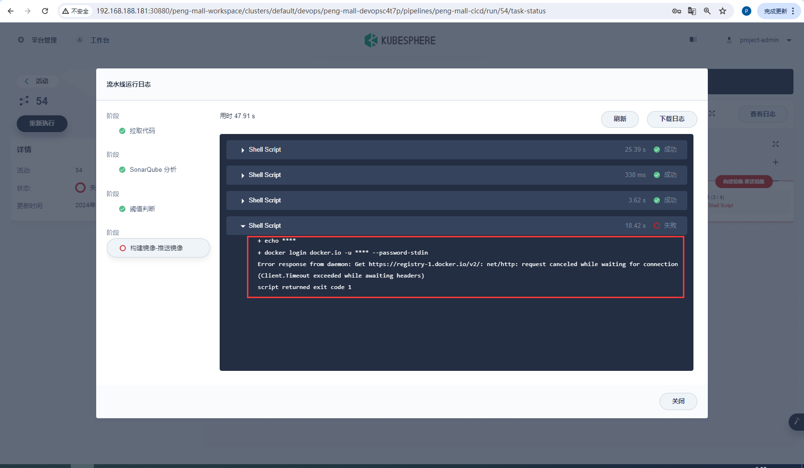
Task: Click the browser forward arrow
Action: coord(28,11)
